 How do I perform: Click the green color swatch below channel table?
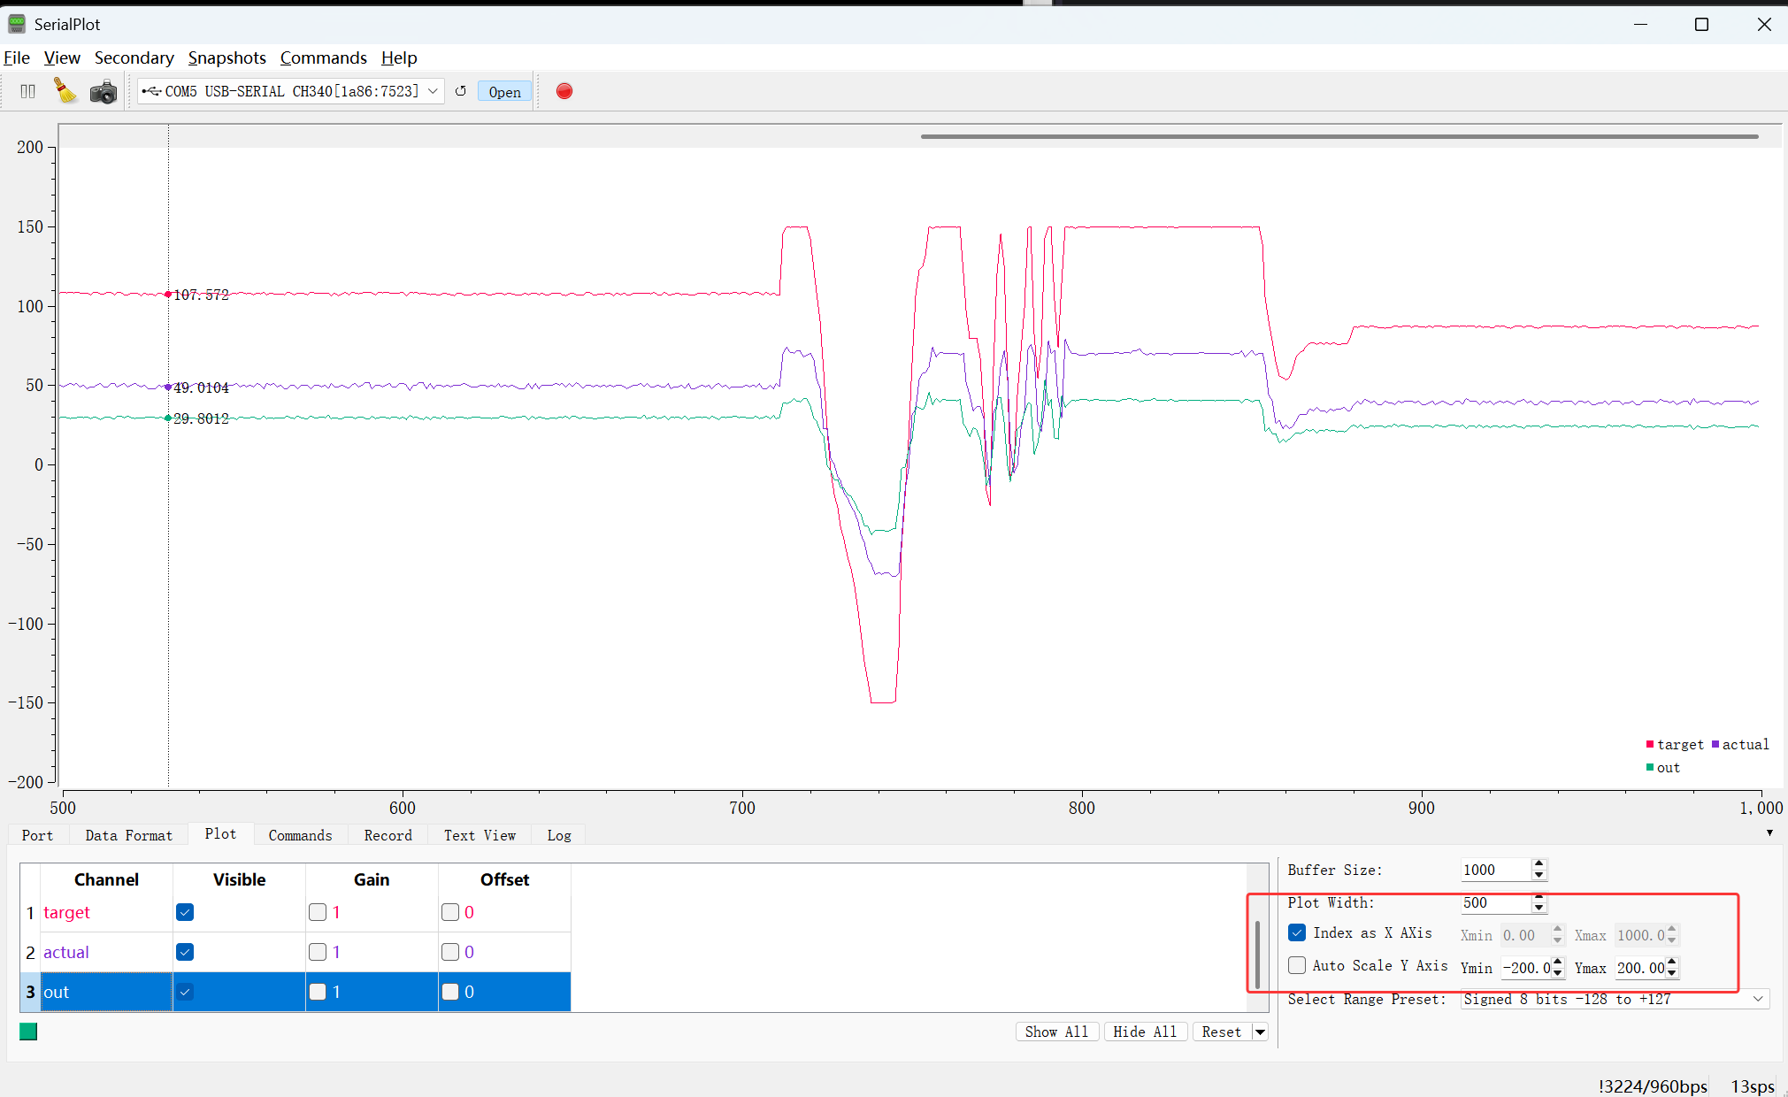[x=28, y=1032]
